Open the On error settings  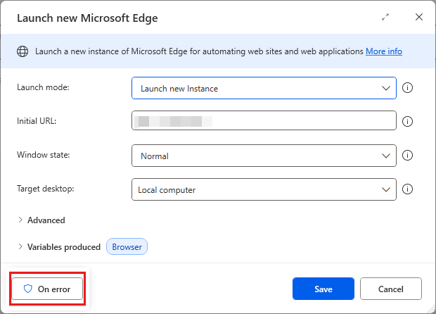pyautogui.click(x=47, y=289)
